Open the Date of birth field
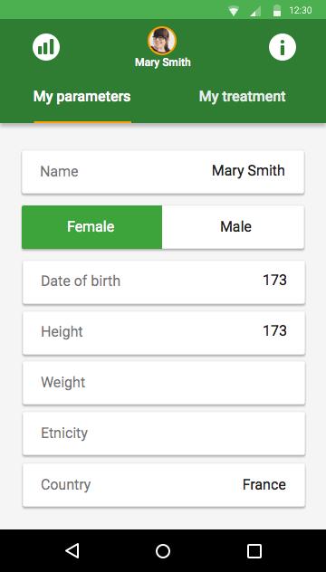326x572 pixels. point(164,282)
